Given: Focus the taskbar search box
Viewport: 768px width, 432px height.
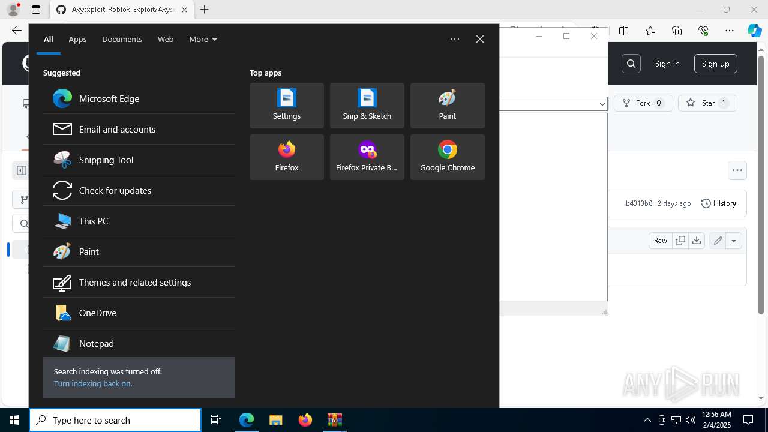Looking at the screenshot, I should [x=115, y=420].
